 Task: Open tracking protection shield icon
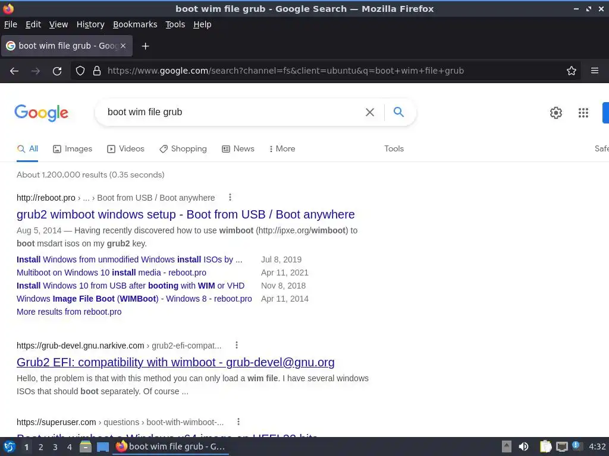tap(80, 71)
